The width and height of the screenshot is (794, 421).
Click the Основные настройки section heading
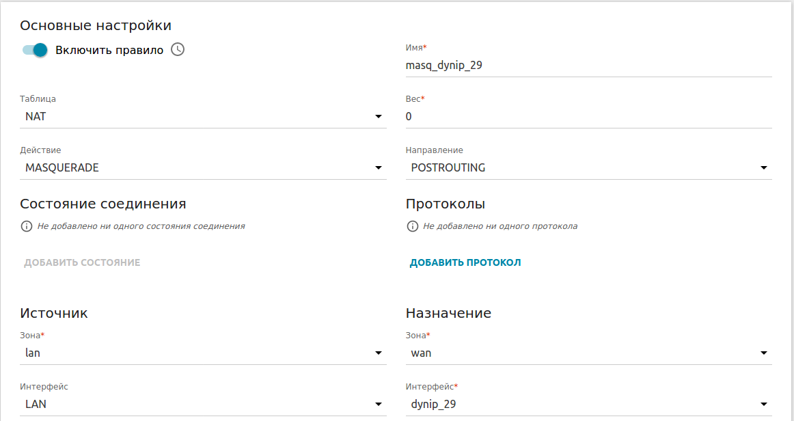point(96,26)
